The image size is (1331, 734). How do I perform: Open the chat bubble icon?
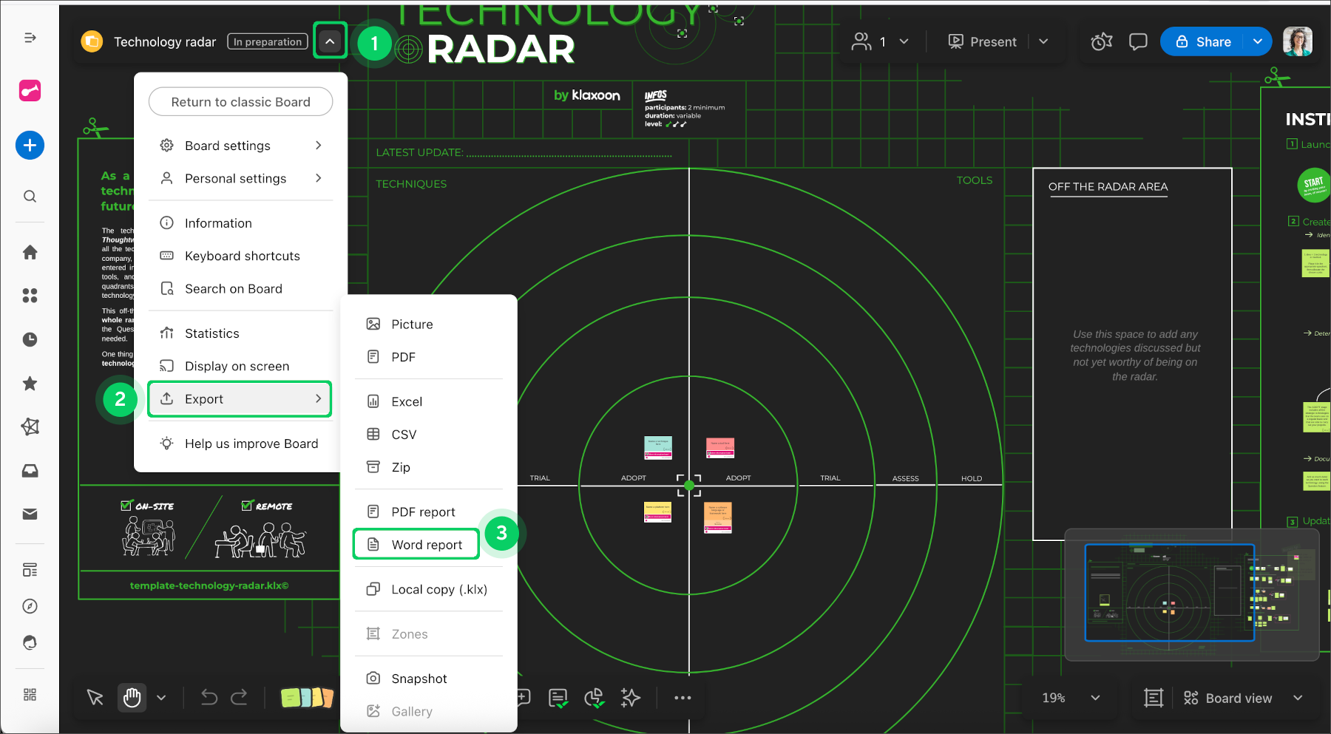(1138, 42)
